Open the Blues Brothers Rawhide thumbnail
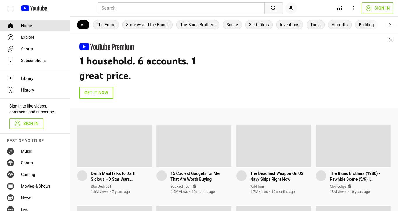This screenshot has height=211, width=398. click(353, 146)
